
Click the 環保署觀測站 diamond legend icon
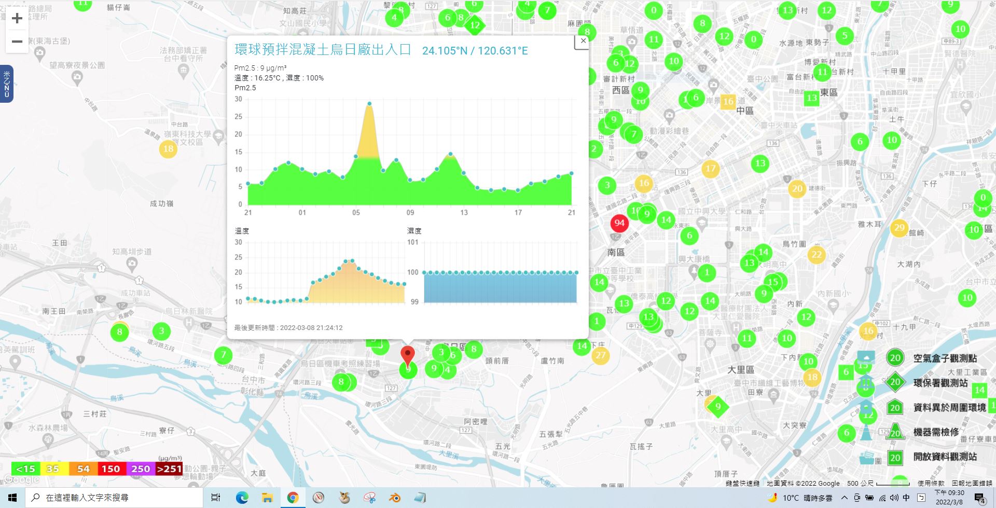895,383
